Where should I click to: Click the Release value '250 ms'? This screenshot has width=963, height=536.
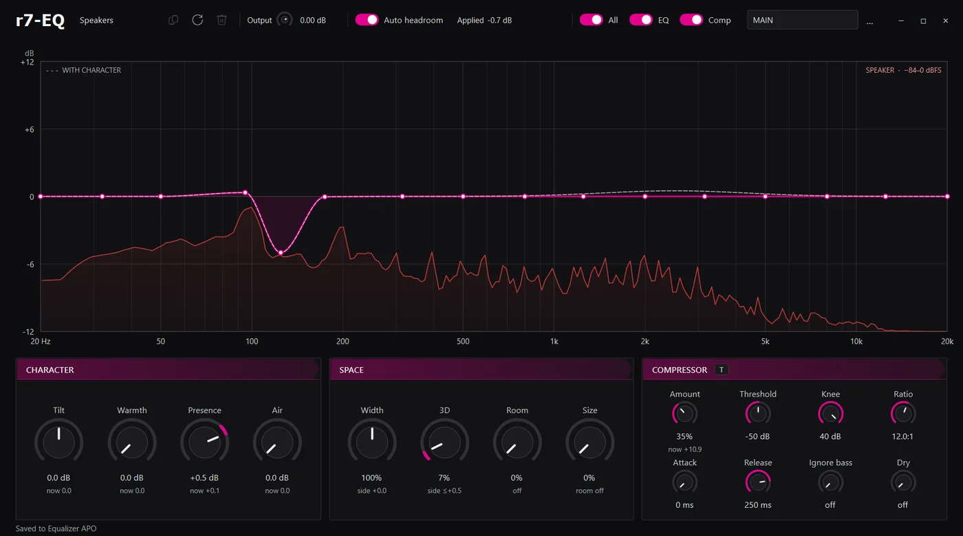(x=757, y=505)
